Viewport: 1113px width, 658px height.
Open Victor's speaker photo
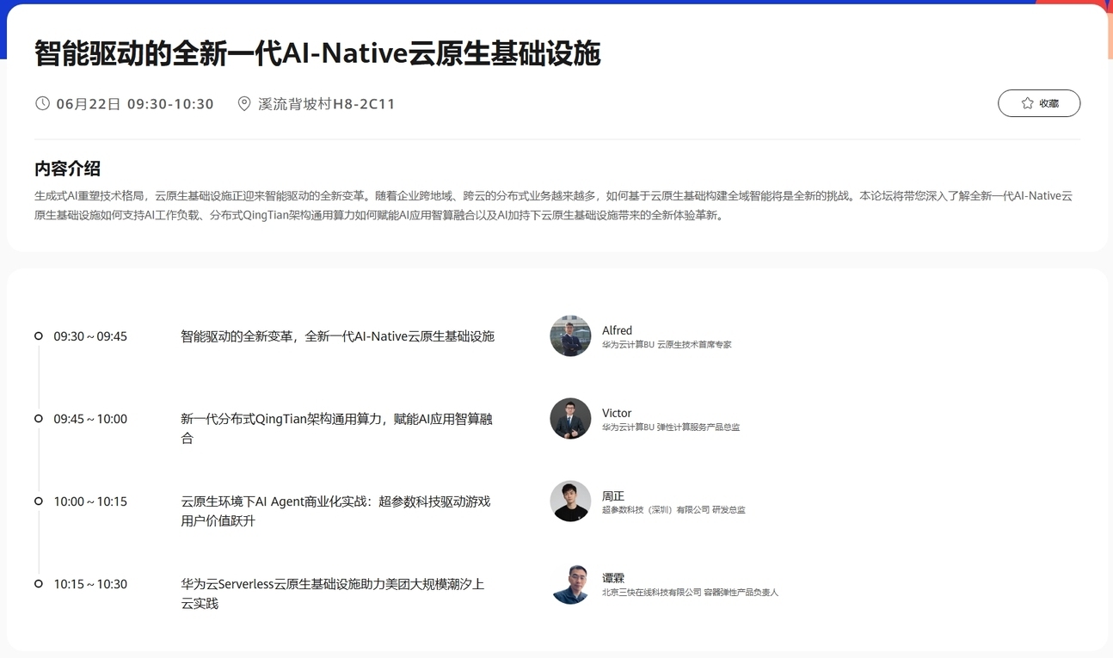coord(570,418)
